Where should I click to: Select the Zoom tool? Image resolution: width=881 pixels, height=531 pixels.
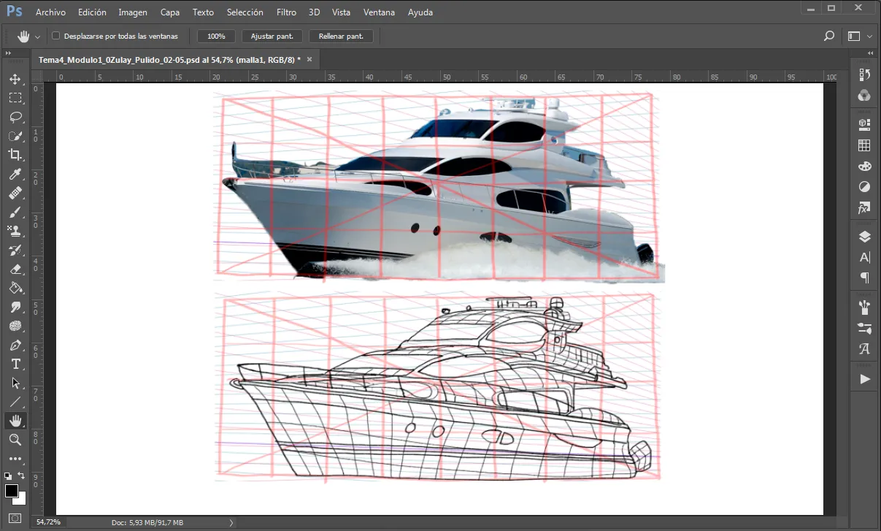click(x=15, y=440)
